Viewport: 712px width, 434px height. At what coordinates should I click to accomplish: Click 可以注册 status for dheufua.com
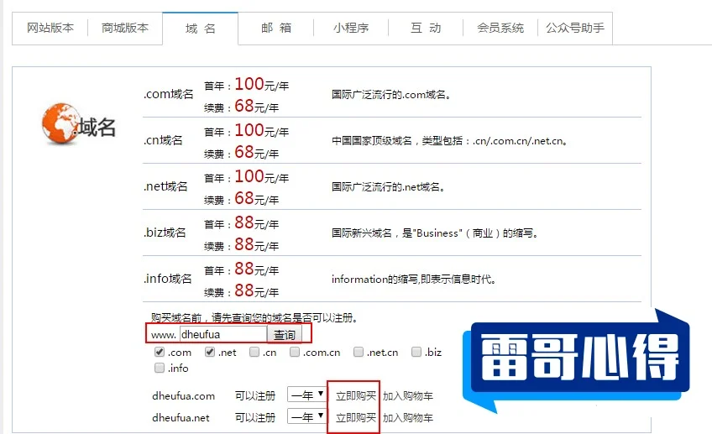coord(255,396)
